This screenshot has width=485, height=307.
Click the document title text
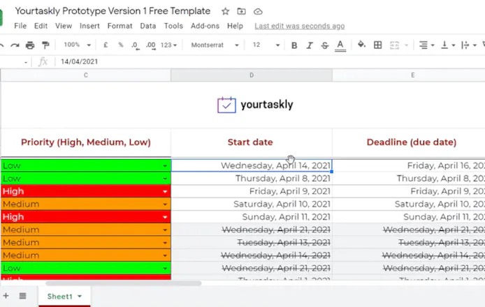pos(113,11)
